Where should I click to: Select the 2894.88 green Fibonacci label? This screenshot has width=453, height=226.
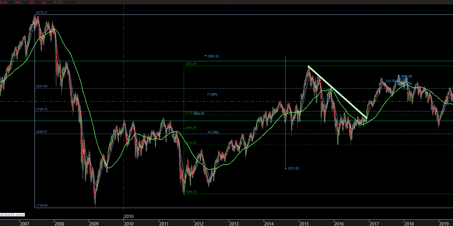(191, 128)
